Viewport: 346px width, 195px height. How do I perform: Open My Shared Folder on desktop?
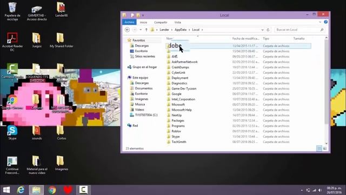[x=61, y=40]
